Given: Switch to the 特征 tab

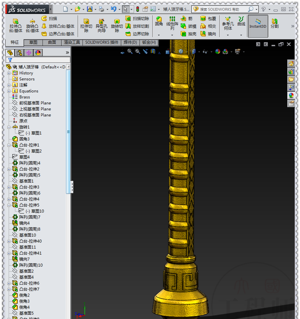Looking at the screenshot, I should click(x=15, y=42).
